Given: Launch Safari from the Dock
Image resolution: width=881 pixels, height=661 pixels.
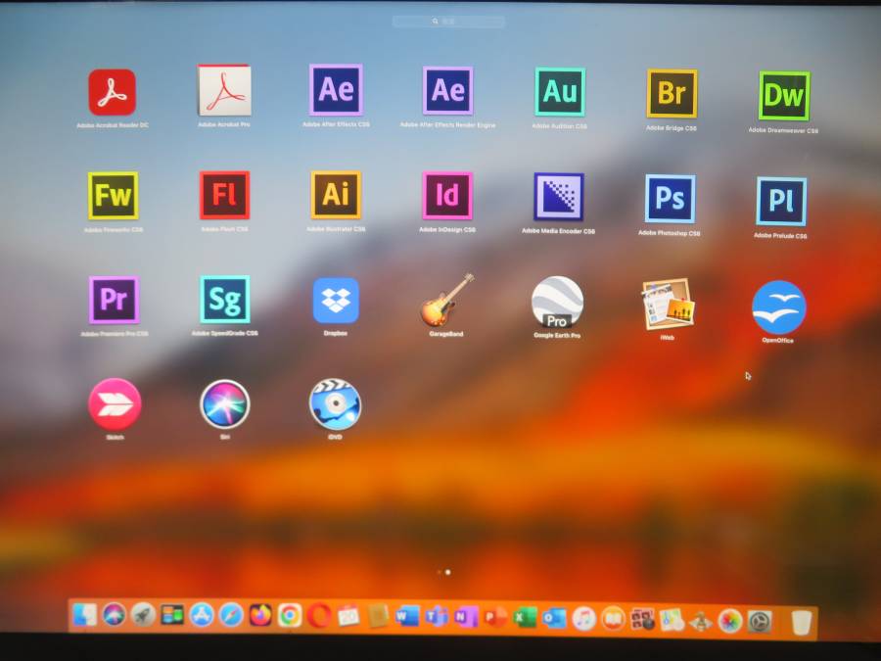Looking at the screenshot, I should point(231,616).
